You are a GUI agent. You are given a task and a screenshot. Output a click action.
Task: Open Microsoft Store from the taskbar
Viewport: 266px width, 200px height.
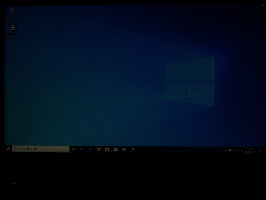pyautogui.click(x=107, y=150)
